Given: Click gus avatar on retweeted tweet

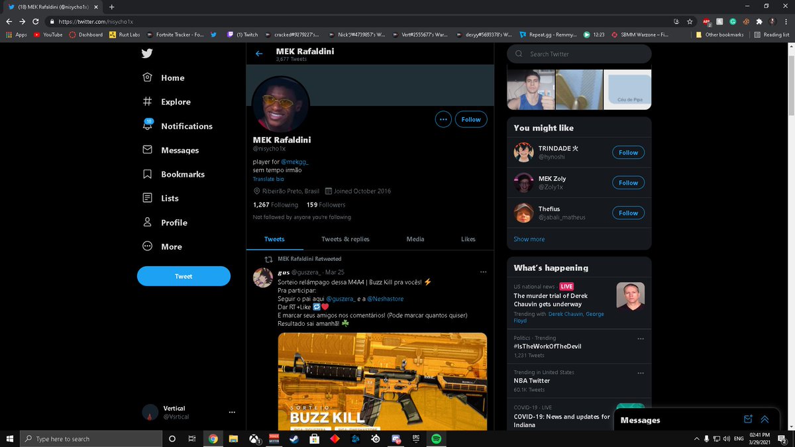Looking at the screenshot, I should click(263, 278).
